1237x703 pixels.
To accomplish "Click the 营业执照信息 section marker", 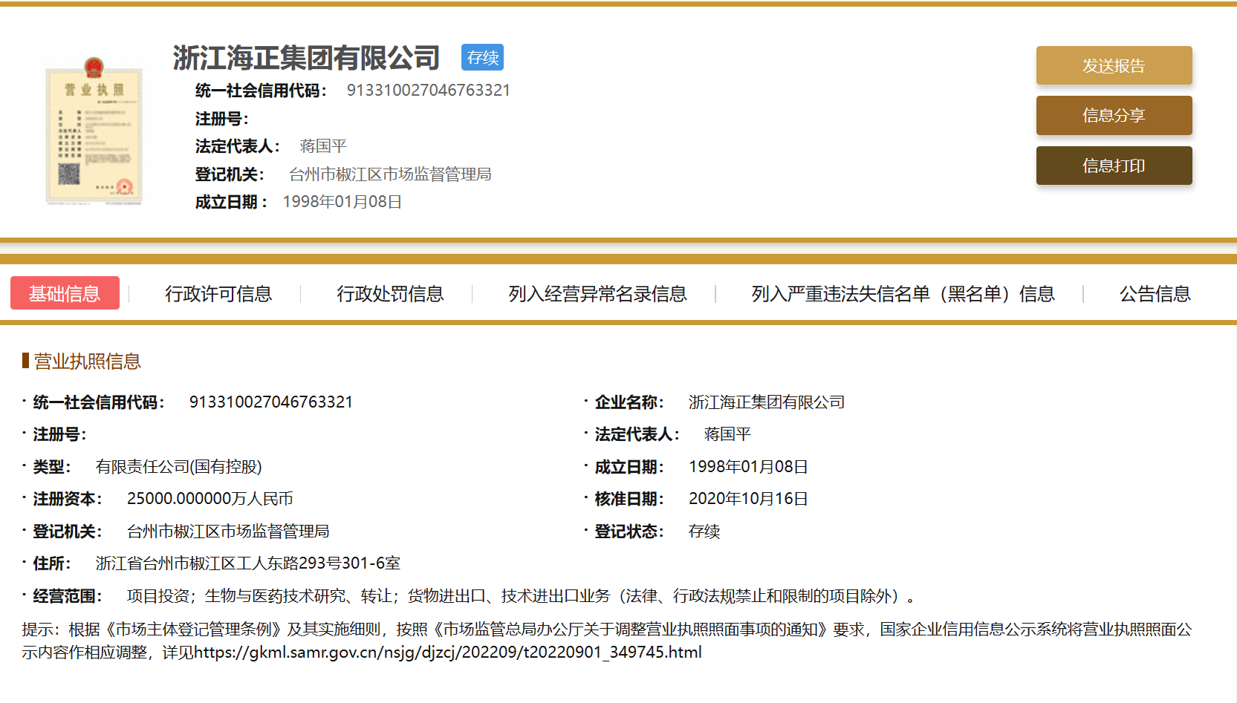I will coord(85,362).
